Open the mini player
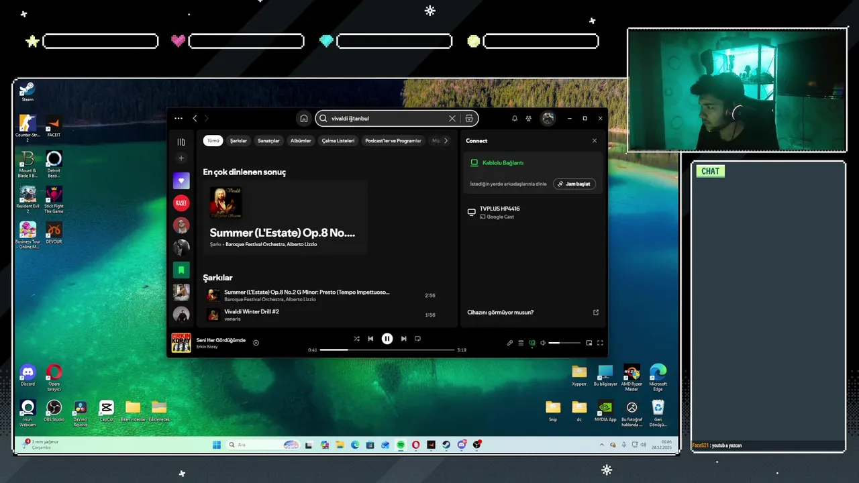859x483 pixels. click(x=589, y=343)
